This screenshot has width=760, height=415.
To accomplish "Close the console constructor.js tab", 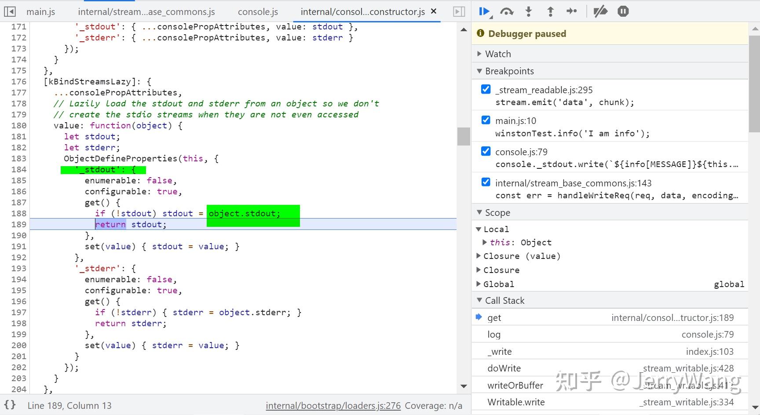I will [x=434, y=11].
